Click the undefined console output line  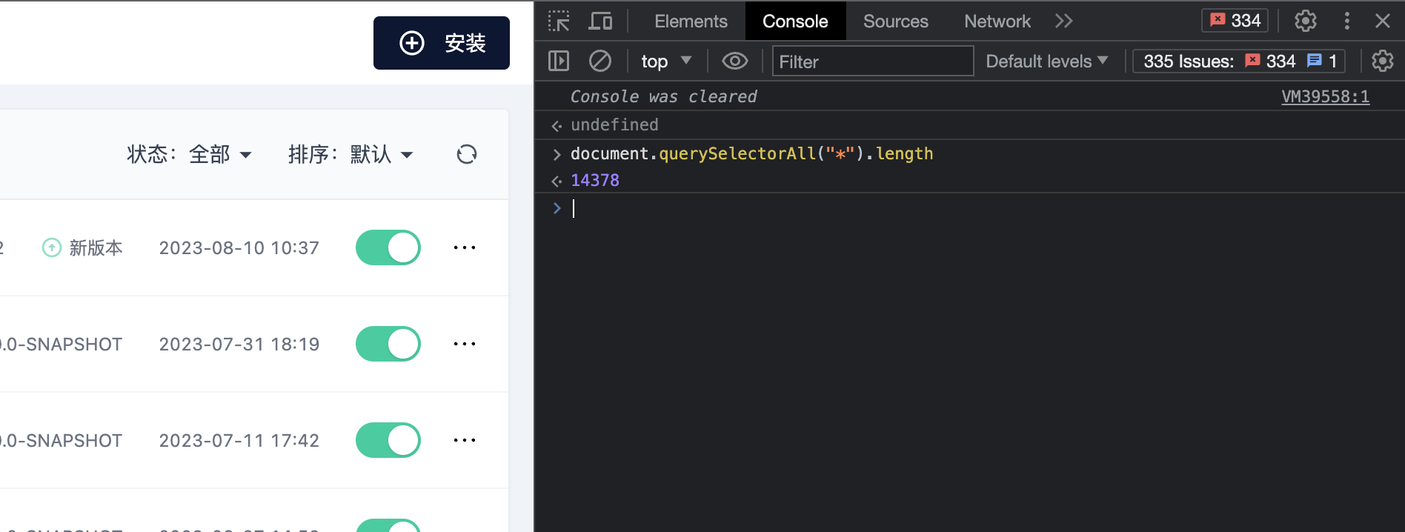click(x=614, y=124)
